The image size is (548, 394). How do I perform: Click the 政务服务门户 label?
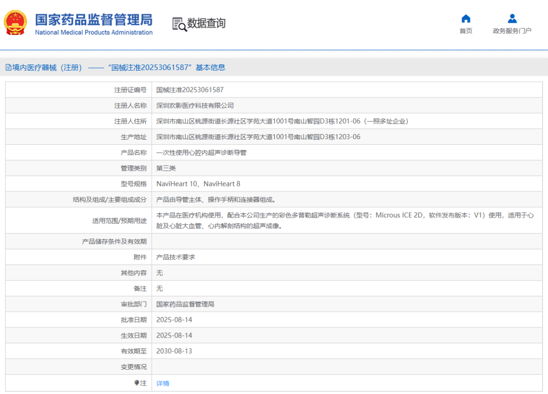(512, 31)
